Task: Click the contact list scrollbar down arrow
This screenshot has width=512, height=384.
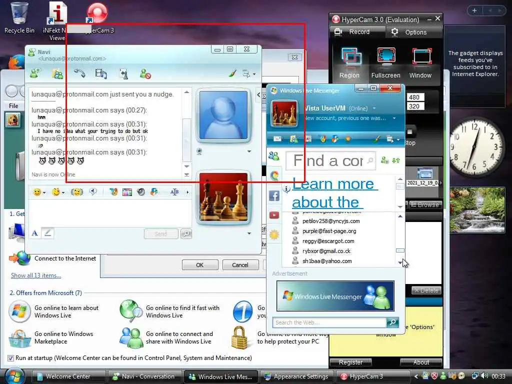Action: pos(400,262)
